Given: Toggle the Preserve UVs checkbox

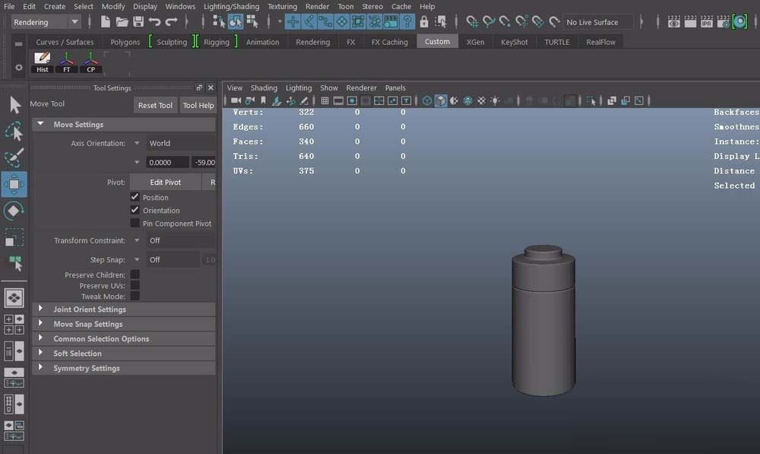Looking at the screenshot, I should (135, 286).
